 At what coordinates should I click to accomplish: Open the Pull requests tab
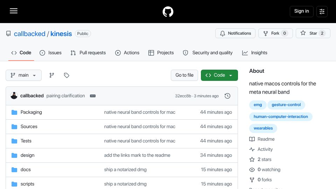point(88,53)
